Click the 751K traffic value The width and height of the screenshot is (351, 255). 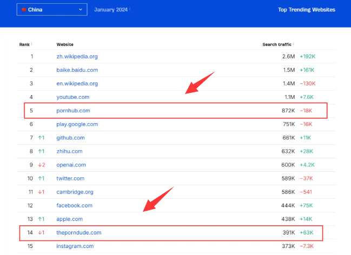point(289,124)
